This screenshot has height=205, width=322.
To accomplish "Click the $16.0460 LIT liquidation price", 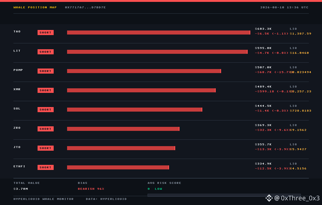I will click(299, 53).
